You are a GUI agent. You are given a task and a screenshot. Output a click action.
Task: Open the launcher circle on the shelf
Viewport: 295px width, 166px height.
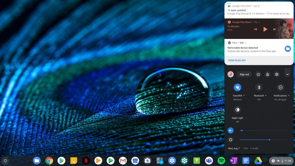tap(5, 161)
